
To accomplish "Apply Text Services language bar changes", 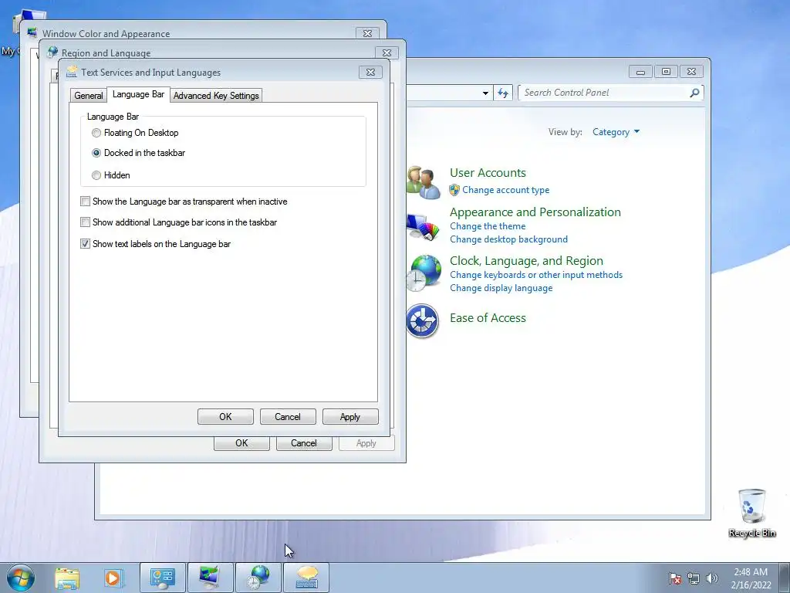I will 350,417.
